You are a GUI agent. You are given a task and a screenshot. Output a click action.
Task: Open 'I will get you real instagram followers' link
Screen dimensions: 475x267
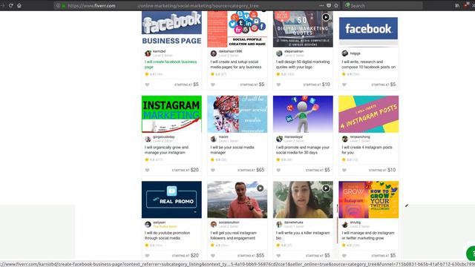pos(233,236)
